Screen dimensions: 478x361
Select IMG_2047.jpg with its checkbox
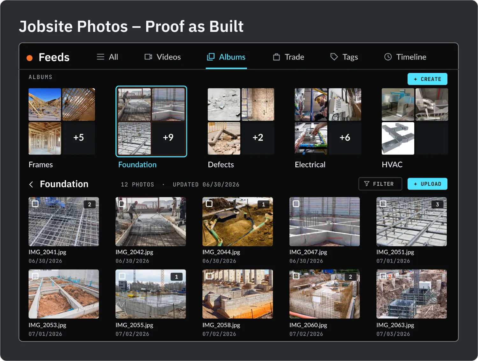[296, 204]
